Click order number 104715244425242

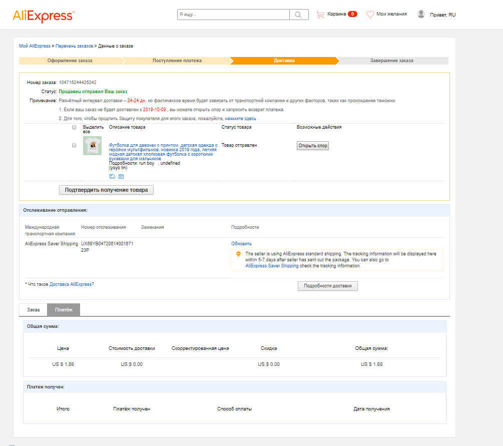pyautogui.click(x=78, y=83)
